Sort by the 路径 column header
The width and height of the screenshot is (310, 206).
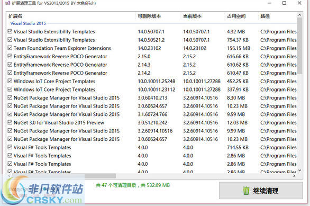(278, 16)
